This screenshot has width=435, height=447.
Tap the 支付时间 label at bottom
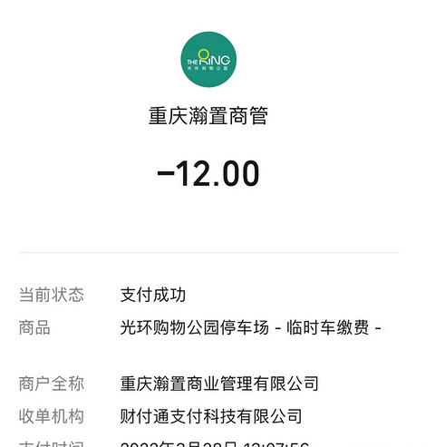point(52,443)
